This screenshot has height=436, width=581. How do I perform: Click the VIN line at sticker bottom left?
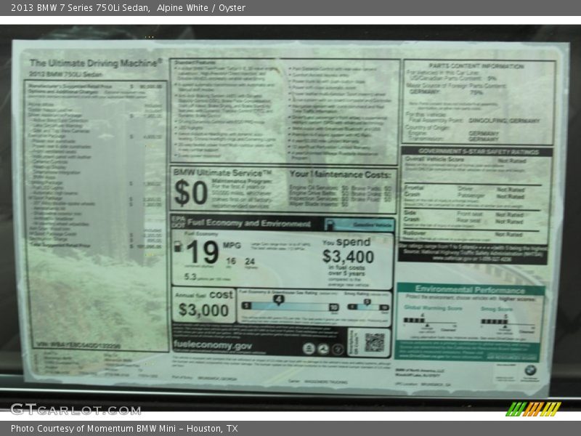pos(78,345)
